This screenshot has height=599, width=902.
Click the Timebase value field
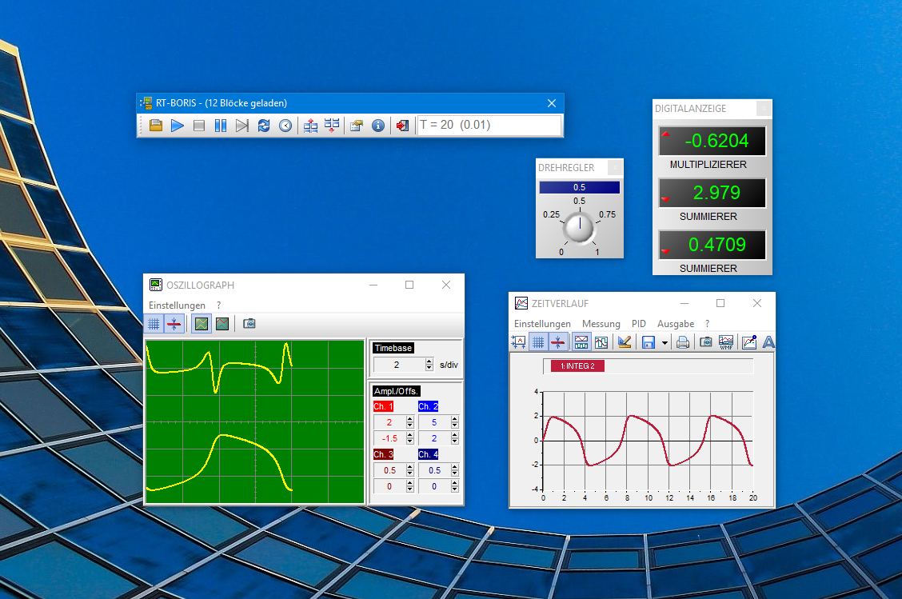pos(399,365)
